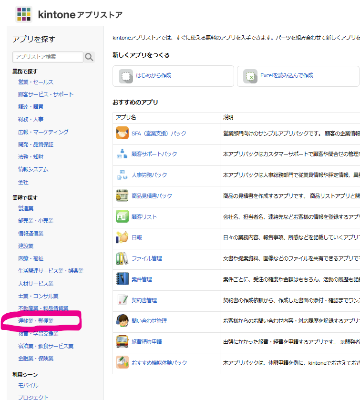Browse 建設業 industry apps
Image resolution: width=360 pixels, height=400 pixels.
[26, 246]
